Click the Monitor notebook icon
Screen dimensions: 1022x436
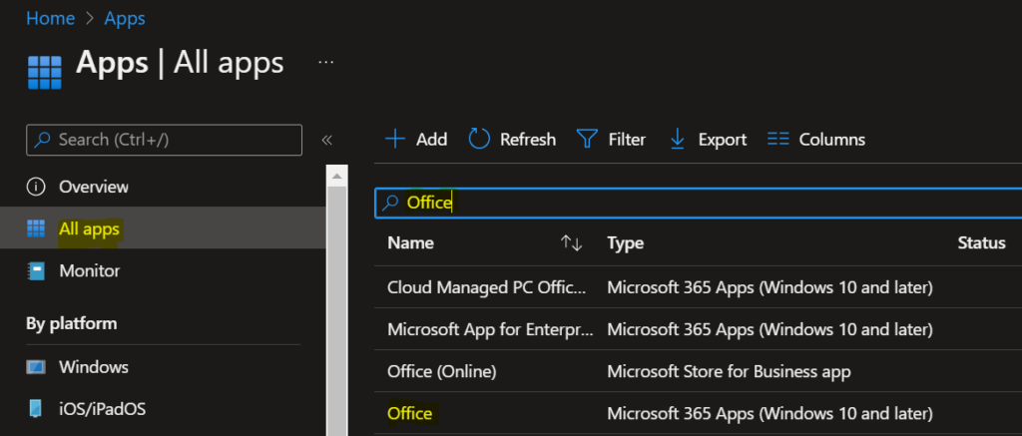coord(36,271)
